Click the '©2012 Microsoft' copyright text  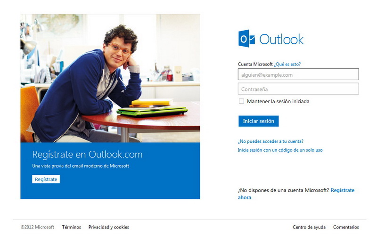37,227
